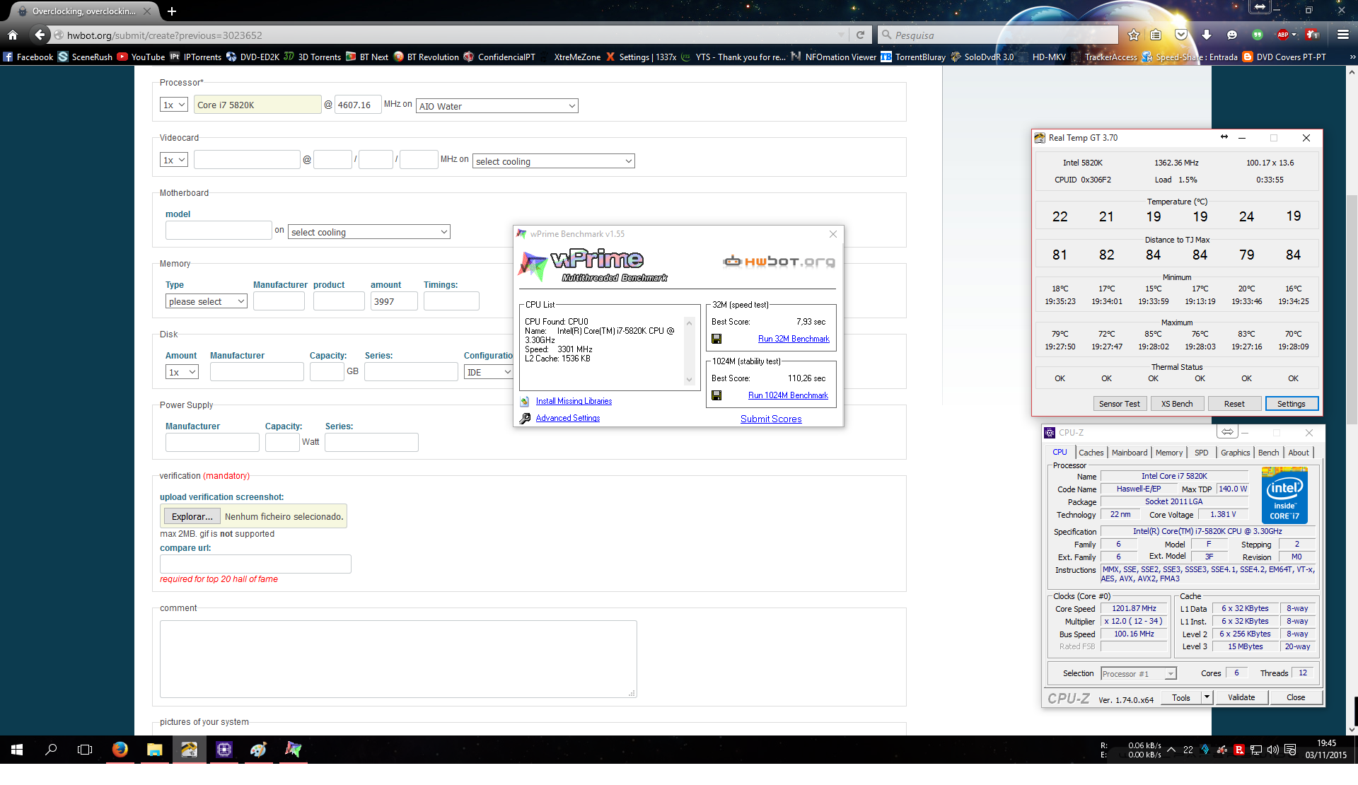Click the processor name field Core i7 5820K
Screen dimensions: 1358x785
point(257,105)
